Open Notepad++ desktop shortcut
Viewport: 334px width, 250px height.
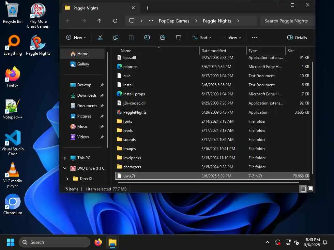(13, 109)
